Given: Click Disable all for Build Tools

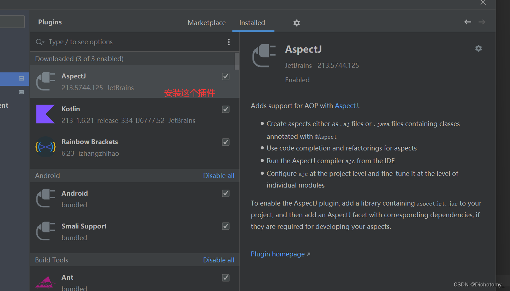Looking at the screenshot, I should 219,260.
